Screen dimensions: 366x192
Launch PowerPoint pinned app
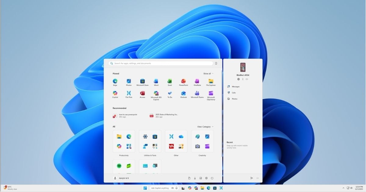pos(183,82)
